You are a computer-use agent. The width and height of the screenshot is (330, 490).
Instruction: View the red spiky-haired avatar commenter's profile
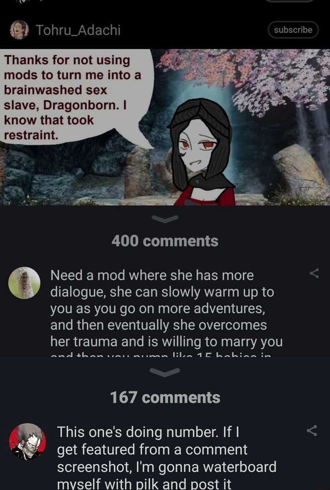[27, 441]
